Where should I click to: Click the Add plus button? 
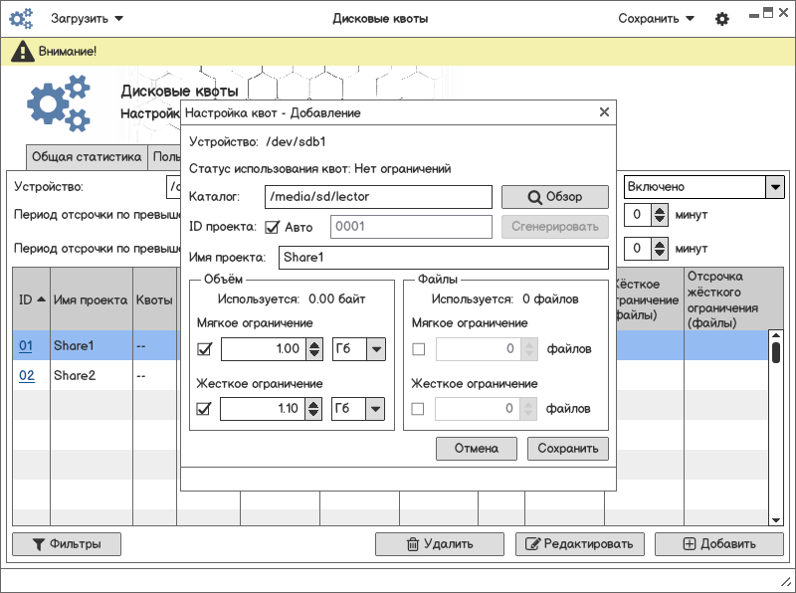(719, 544)
